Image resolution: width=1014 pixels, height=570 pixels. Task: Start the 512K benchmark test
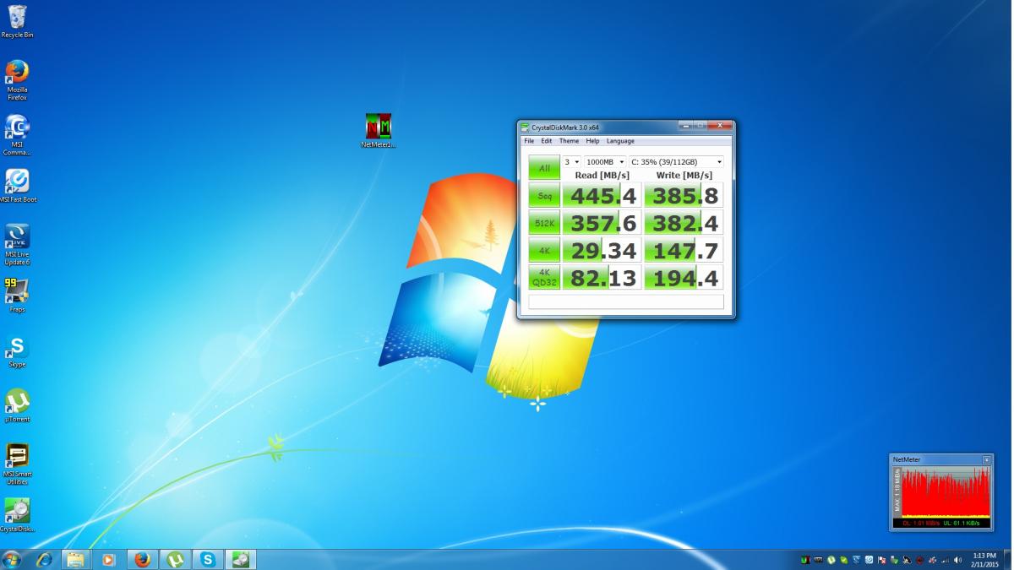click(544, 223)
